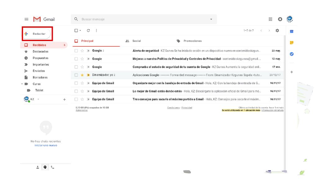Start a new chat with plus icon
318x179 pixels.
click(65, 99)
